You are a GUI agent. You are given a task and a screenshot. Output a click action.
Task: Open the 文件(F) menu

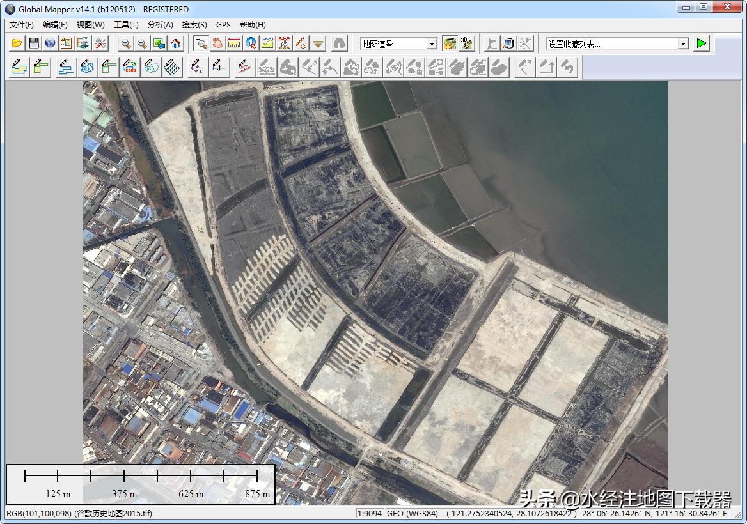pyautogui.click(x=22, y=25)
